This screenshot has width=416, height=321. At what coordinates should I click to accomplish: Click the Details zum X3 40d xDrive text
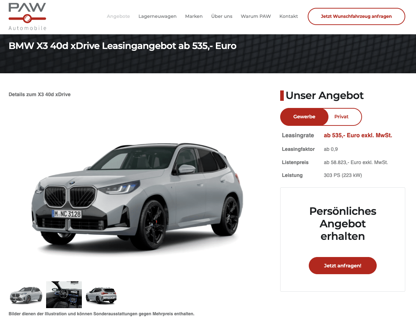pos(40,94)
